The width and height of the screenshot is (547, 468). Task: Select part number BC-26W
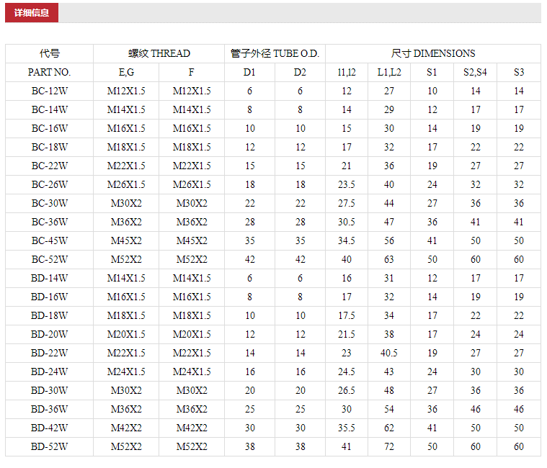tap(49, 184)
